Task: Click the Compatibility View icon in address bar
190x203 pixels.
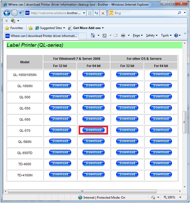Action: click(x=90, y=13)
